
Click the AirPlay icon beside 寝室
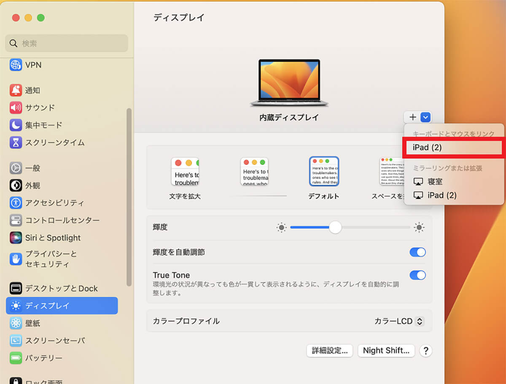(418, 182)
